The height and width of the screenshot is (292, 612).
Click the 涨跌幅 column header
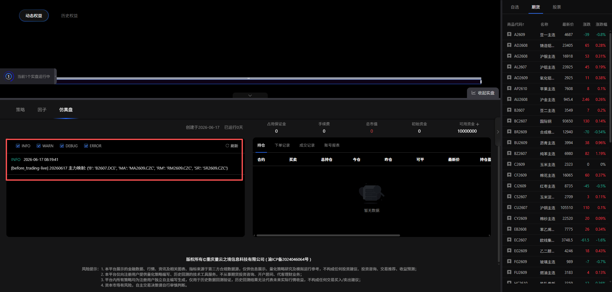click(x=601, y=24)
